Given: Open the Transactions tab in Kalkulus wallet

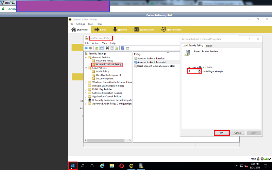Looking at the screenshot, I should (144, 30).
